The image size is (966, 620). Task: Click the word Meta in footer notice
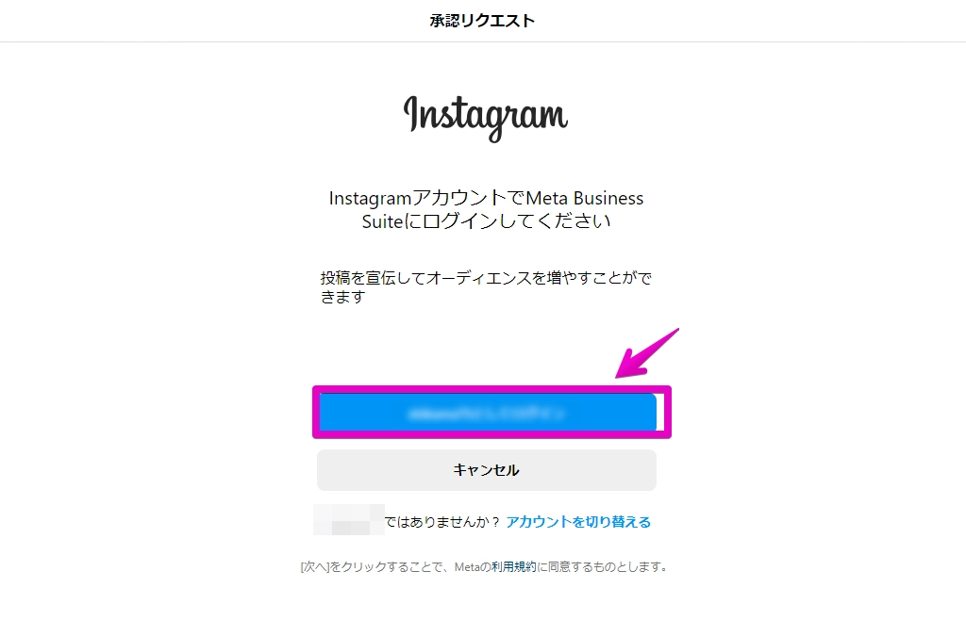click(x=466, y=566)
